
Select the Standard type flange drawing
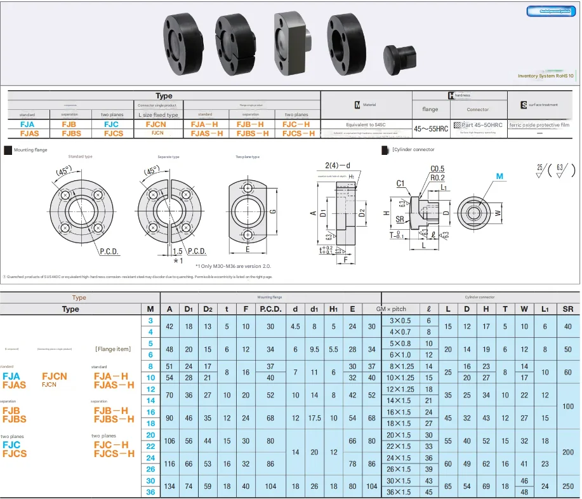tap(81, 209)
